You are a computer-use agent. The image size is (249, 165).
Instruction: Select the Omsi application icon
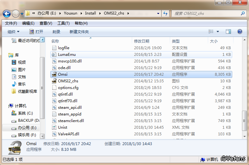point(54,74)
